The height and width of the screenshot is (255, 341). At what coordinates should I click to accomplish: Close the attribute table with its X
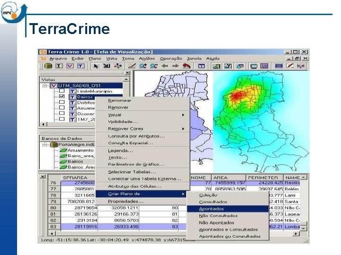pos(43,177)
